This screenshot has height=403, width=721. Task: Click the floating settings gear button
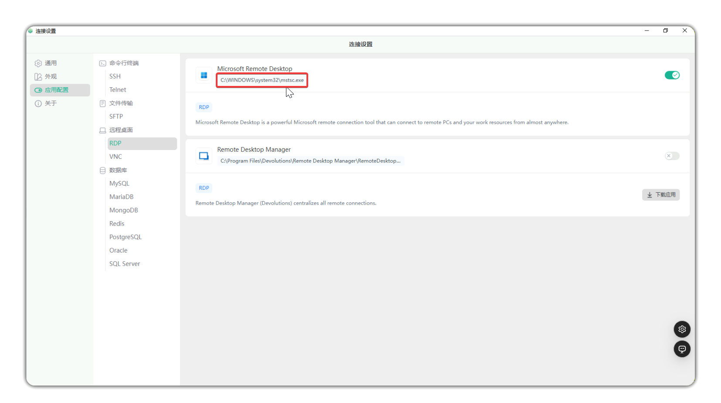click(682, 329)
